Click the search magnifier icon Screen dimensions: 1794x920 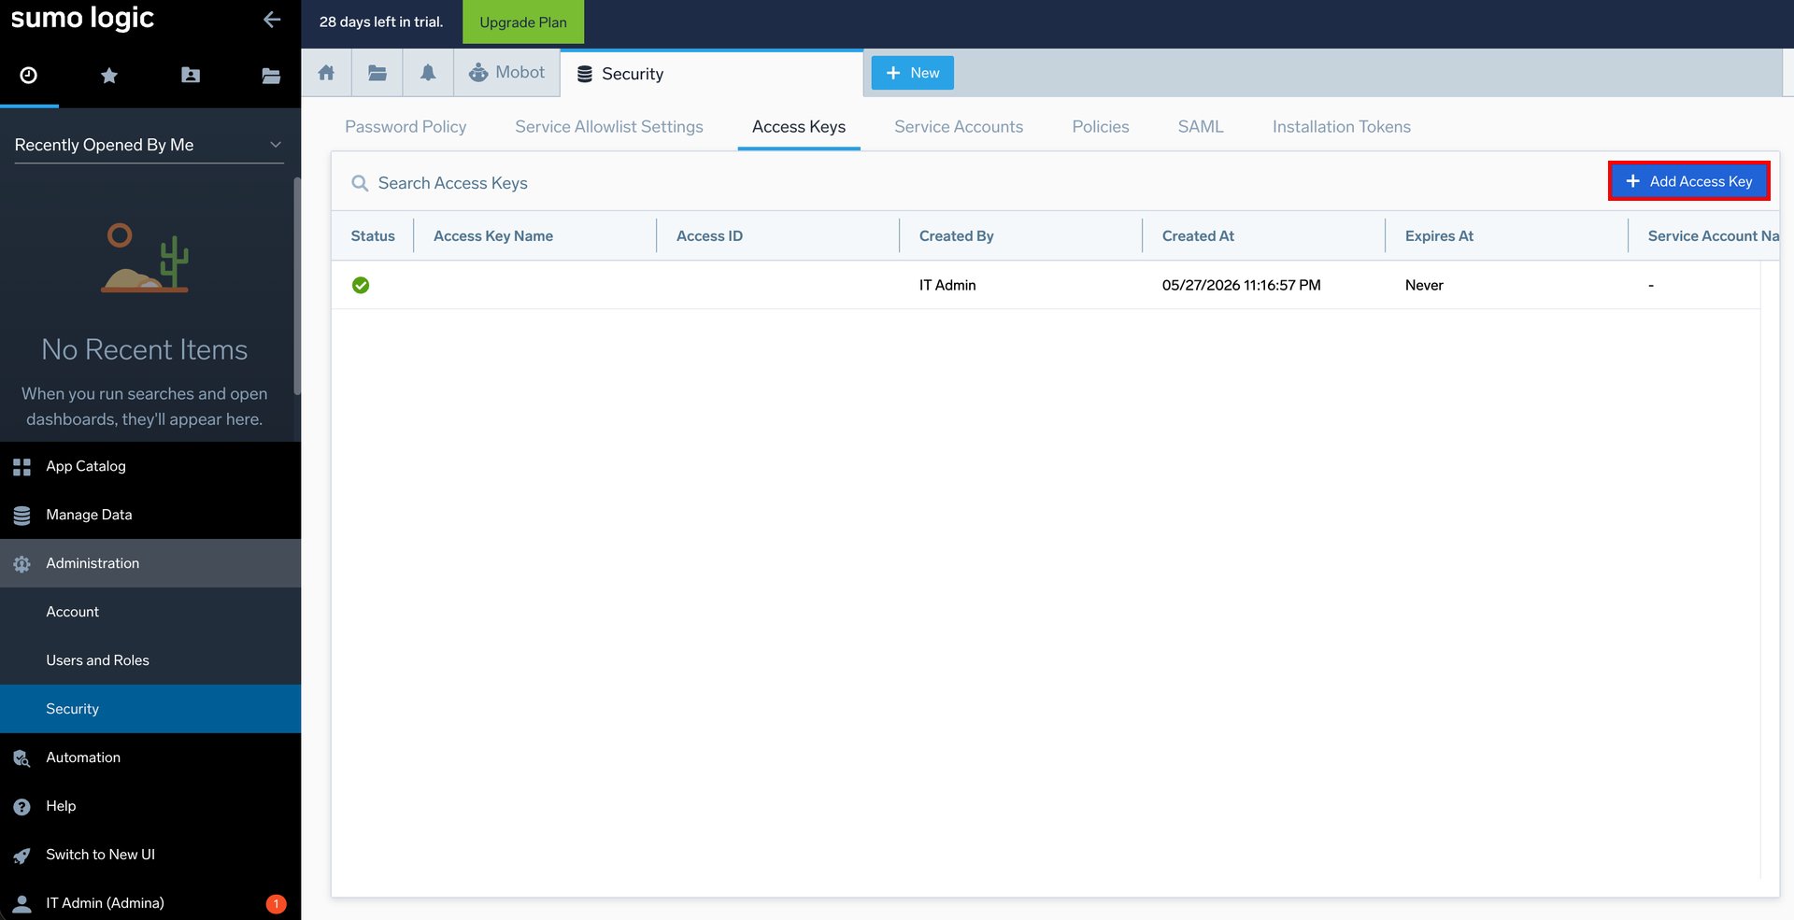point(360,183)
